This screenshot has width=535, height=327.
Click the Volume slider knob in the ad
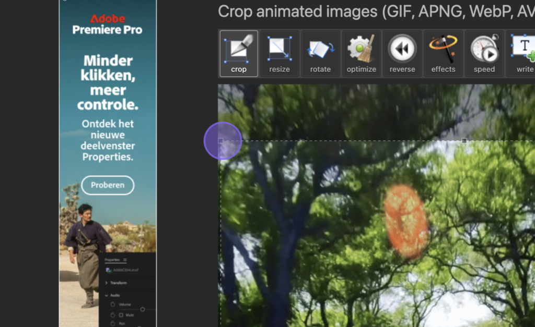coord(142,309)
